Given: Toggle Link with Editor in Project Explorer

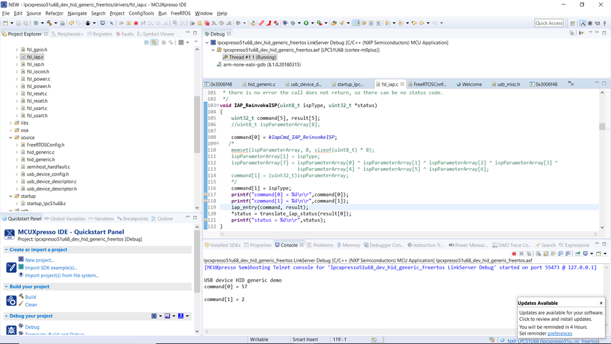Looking at the screenshot, I should pos(155,43).
